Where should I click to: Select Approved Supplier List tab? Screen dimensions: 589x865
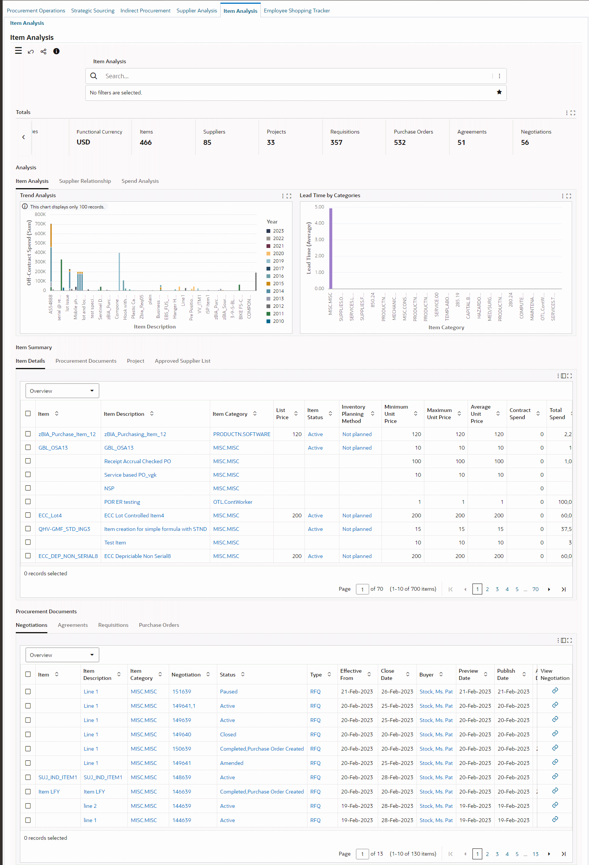[182, 361]
